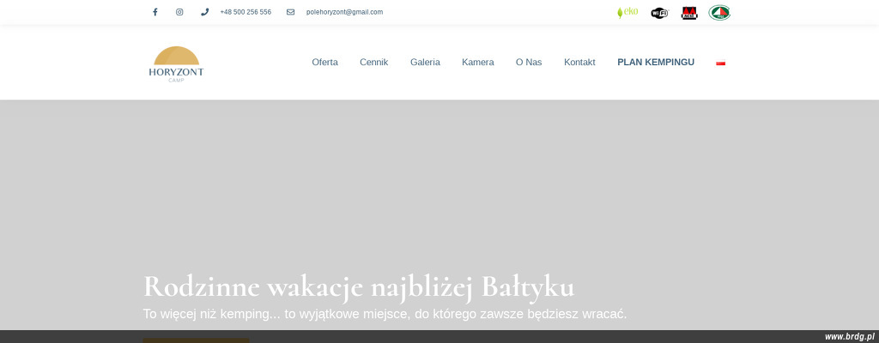Open the PLAN KEMPINGU link
Screen dimensions: 879x343
[656, 63]
